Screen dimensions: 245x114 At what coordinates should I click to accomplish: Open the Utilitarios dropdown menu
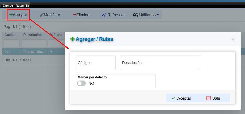click(x=146, y=15)
